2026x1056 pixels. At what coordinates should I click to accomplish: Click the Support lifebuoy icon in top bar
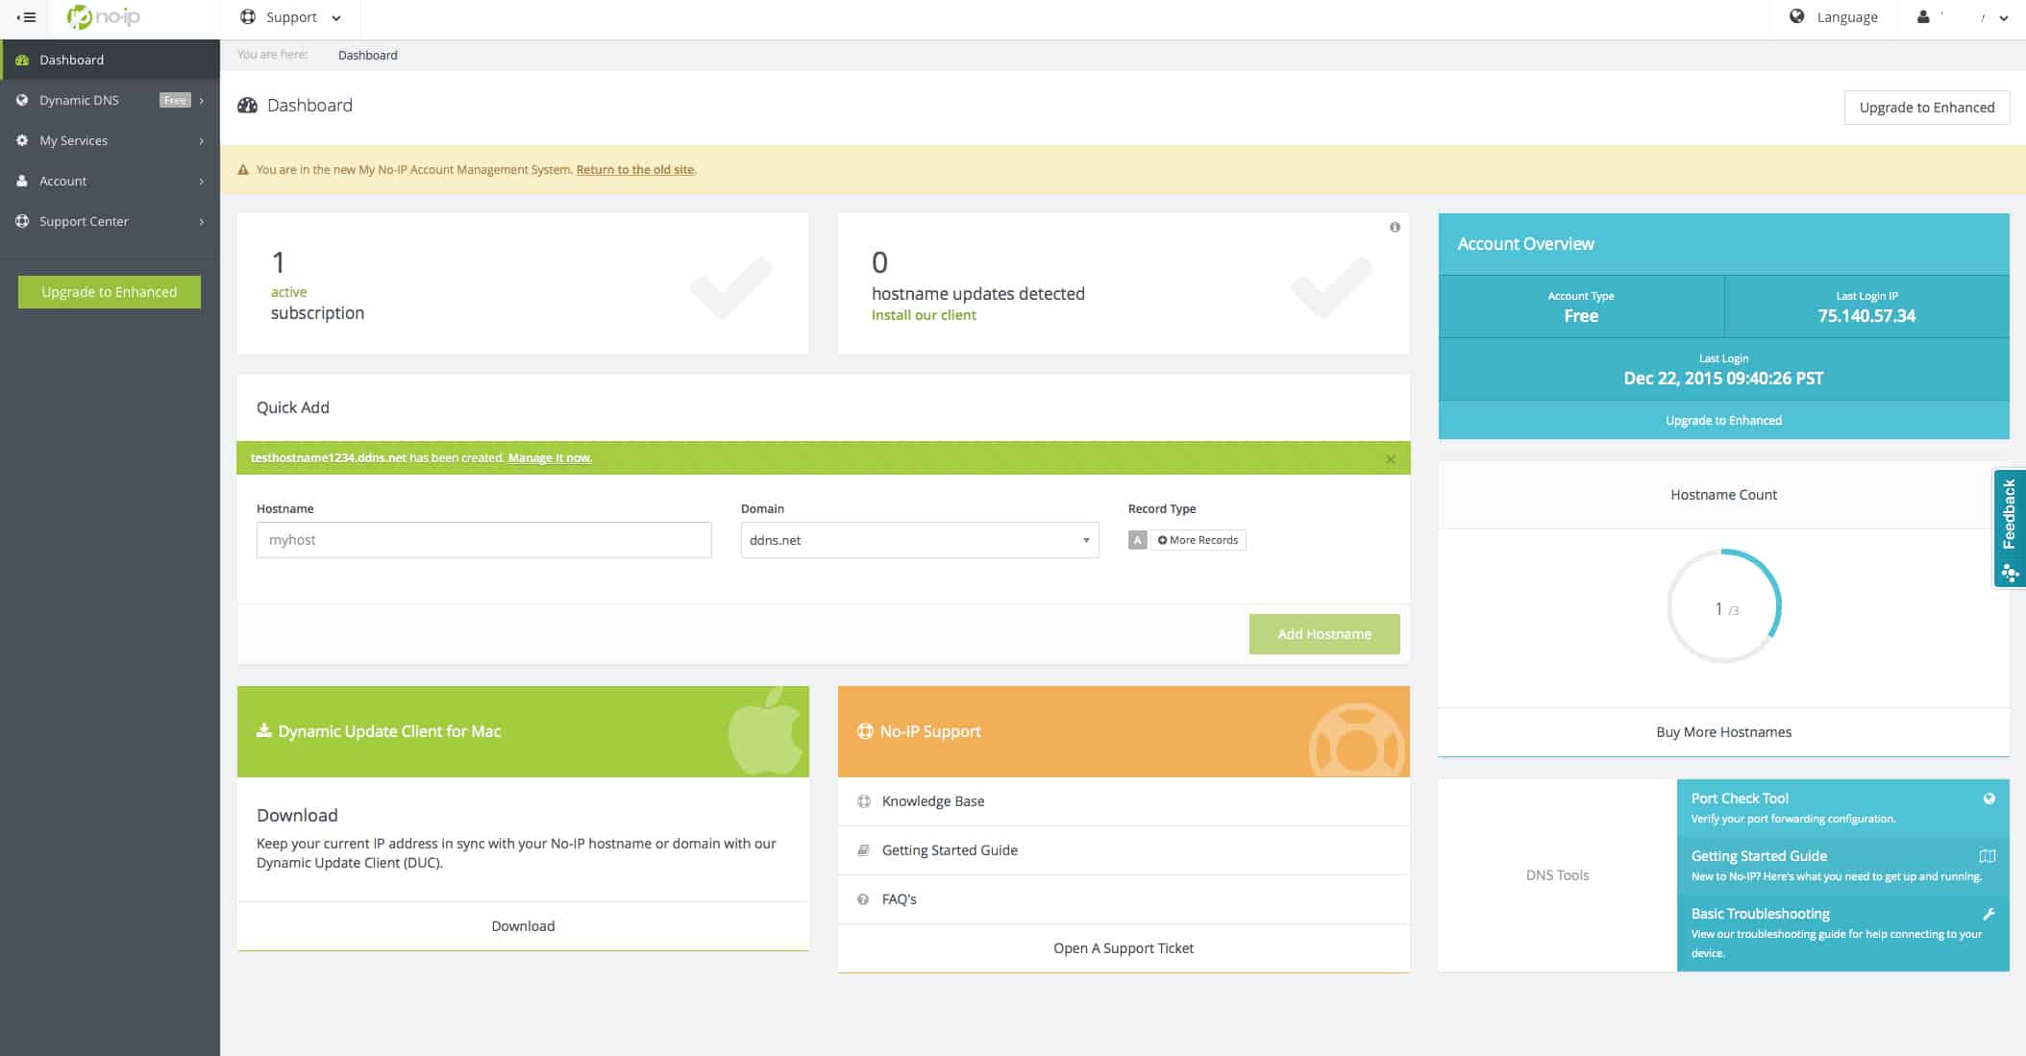click(248, 16)
